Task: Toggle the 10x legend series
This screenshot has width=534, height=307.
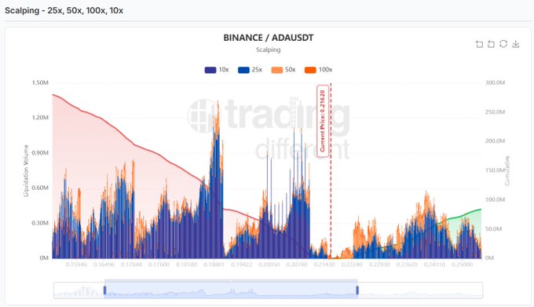Action: click(217, 70)
